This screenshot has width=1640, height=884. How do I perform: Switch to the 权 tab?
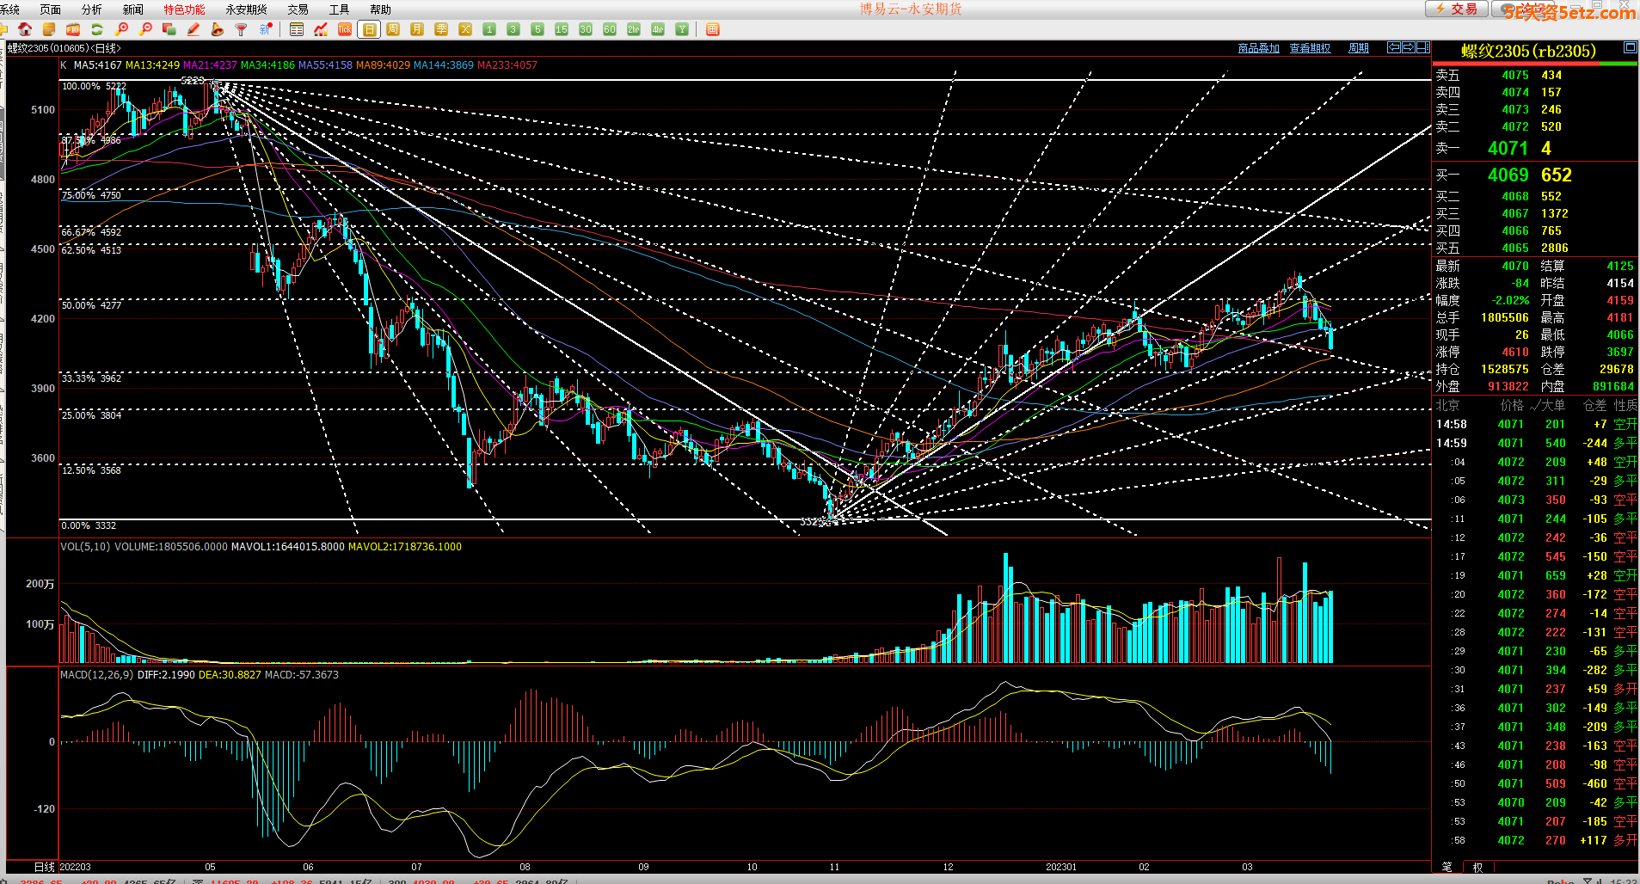[x=1477, y=867]
